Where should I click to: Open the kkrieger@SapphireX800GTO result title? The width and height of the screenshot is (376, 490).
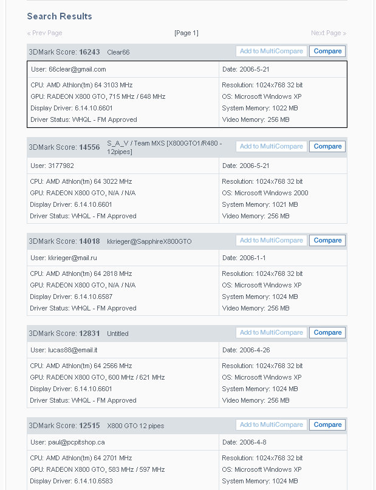(149, 242)
